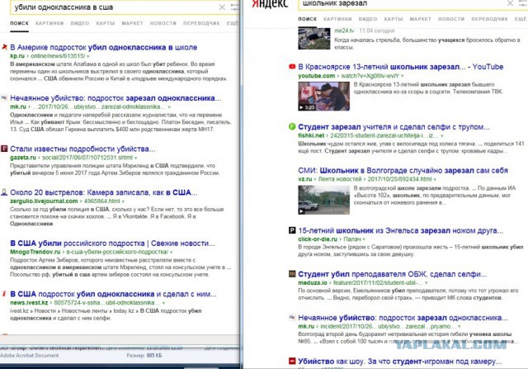Click the gazeta.ru favicon icon
Image resolution: width=528 pixels, height=369 pixels.
pos(4,149)
